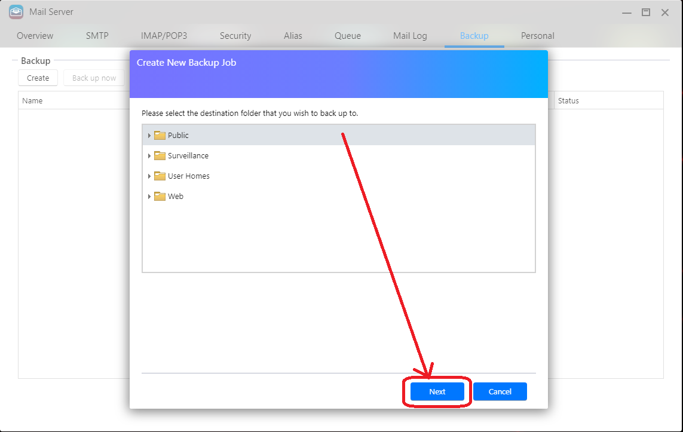Expand the Public folder tree arrow
This screenshot has height=432, width=683.
149,136
